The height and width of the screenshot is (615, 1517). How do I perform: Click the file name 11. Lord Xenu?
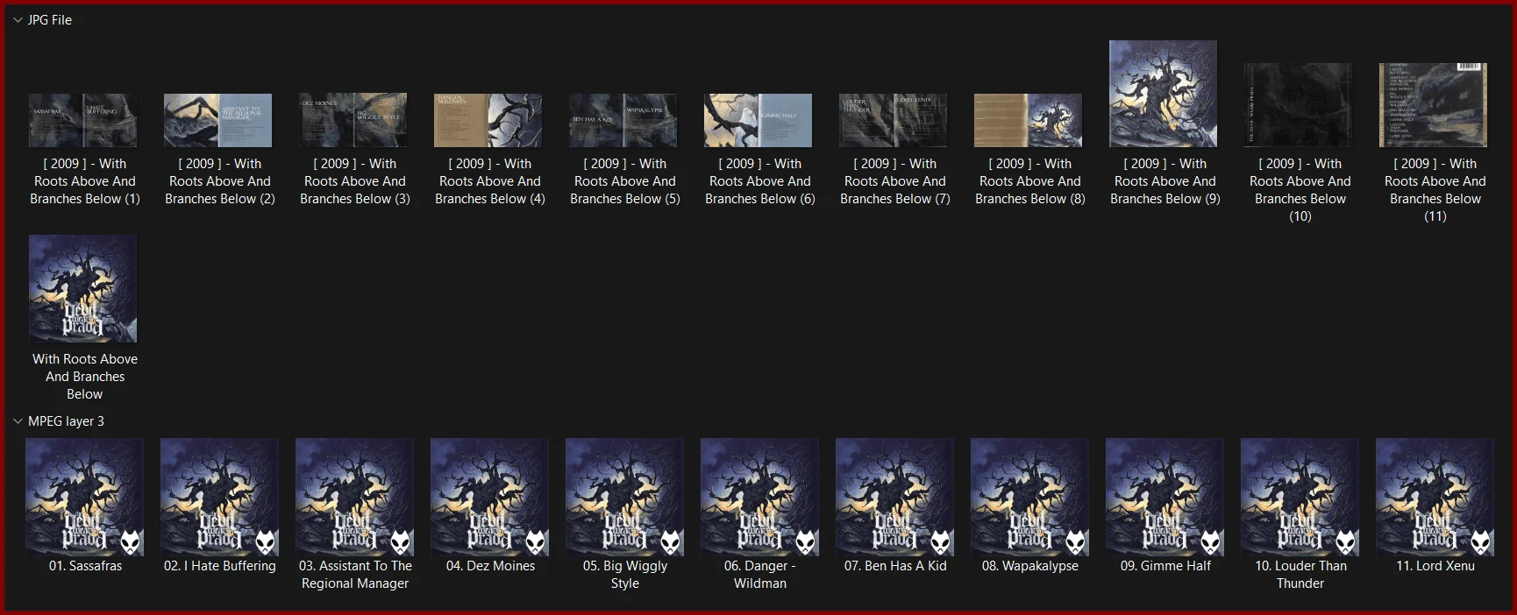[x=1435, y=566]
